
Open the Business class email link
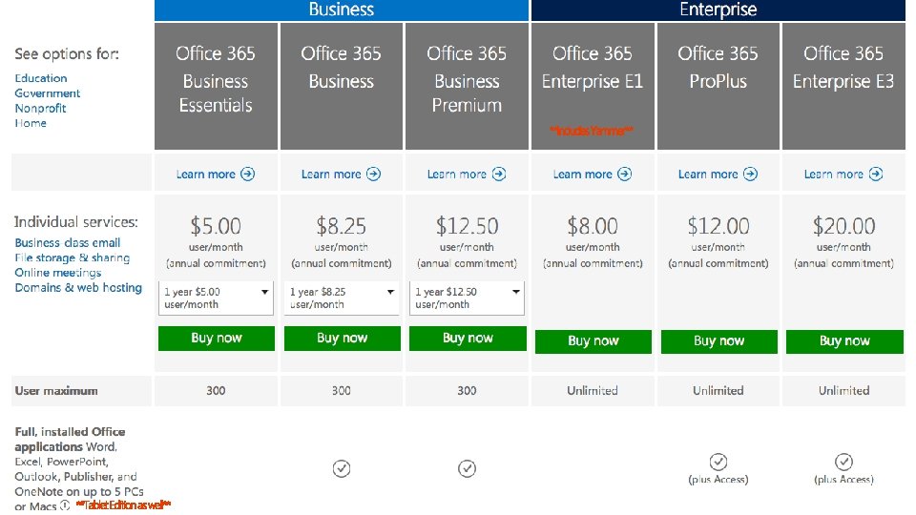(68, 243)
